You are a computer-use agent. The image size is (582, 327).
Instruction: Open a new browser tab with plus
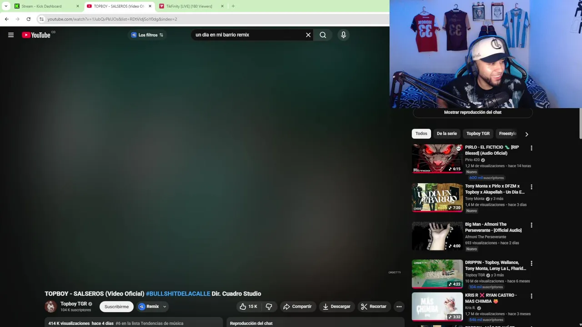(x=233, y=6)
